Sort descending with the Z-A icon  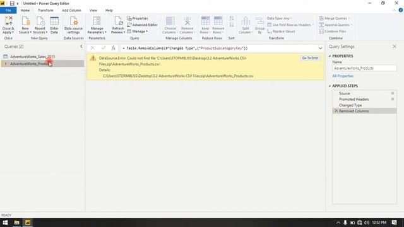[232, 25]
